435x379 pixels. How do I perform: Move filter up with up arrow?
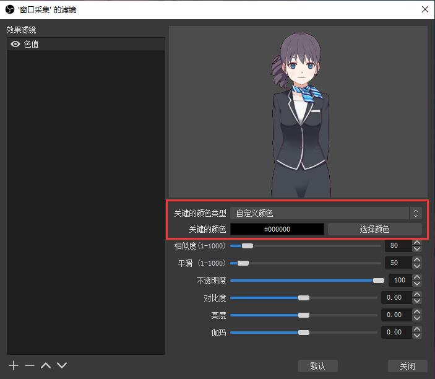(46, 365)
